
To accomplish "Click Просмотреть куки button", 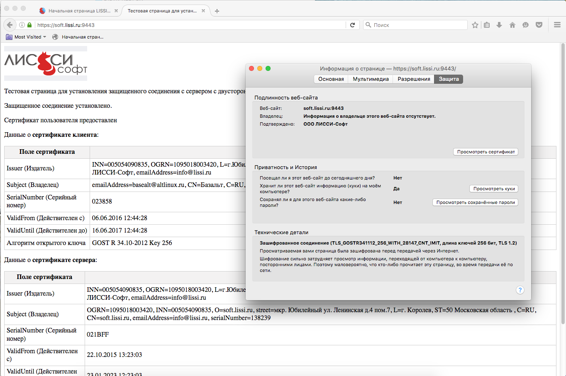I will [494, 189].
